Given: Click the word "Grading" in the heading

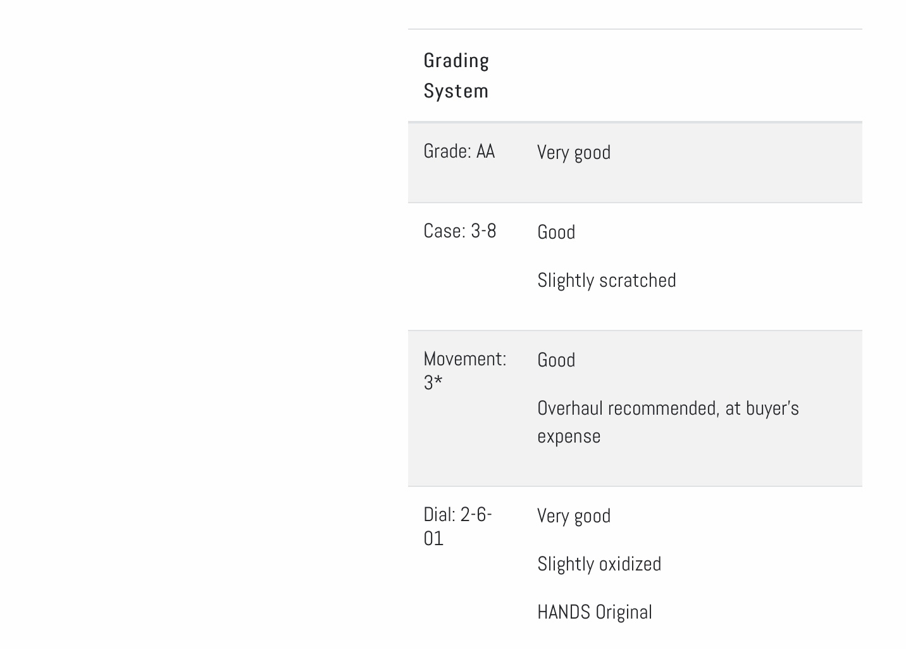Looking at the screenshot, I should (456, 61).
